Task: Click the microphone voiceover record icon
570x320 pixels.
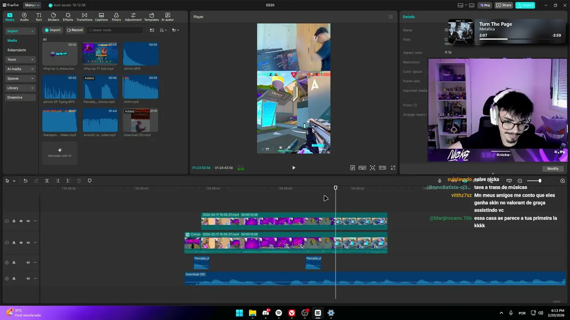Action: (x=440, y=181)
